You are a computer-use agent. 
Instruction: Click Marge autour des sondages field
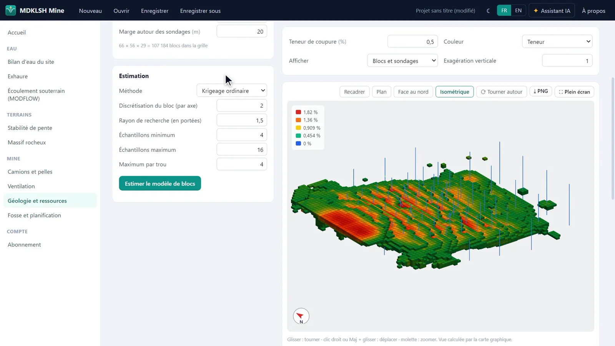click(x=242, y=32)
